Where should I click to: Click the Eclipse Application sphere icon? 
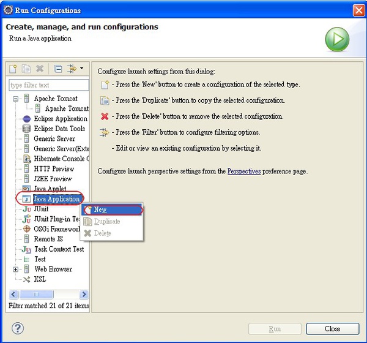27,119
